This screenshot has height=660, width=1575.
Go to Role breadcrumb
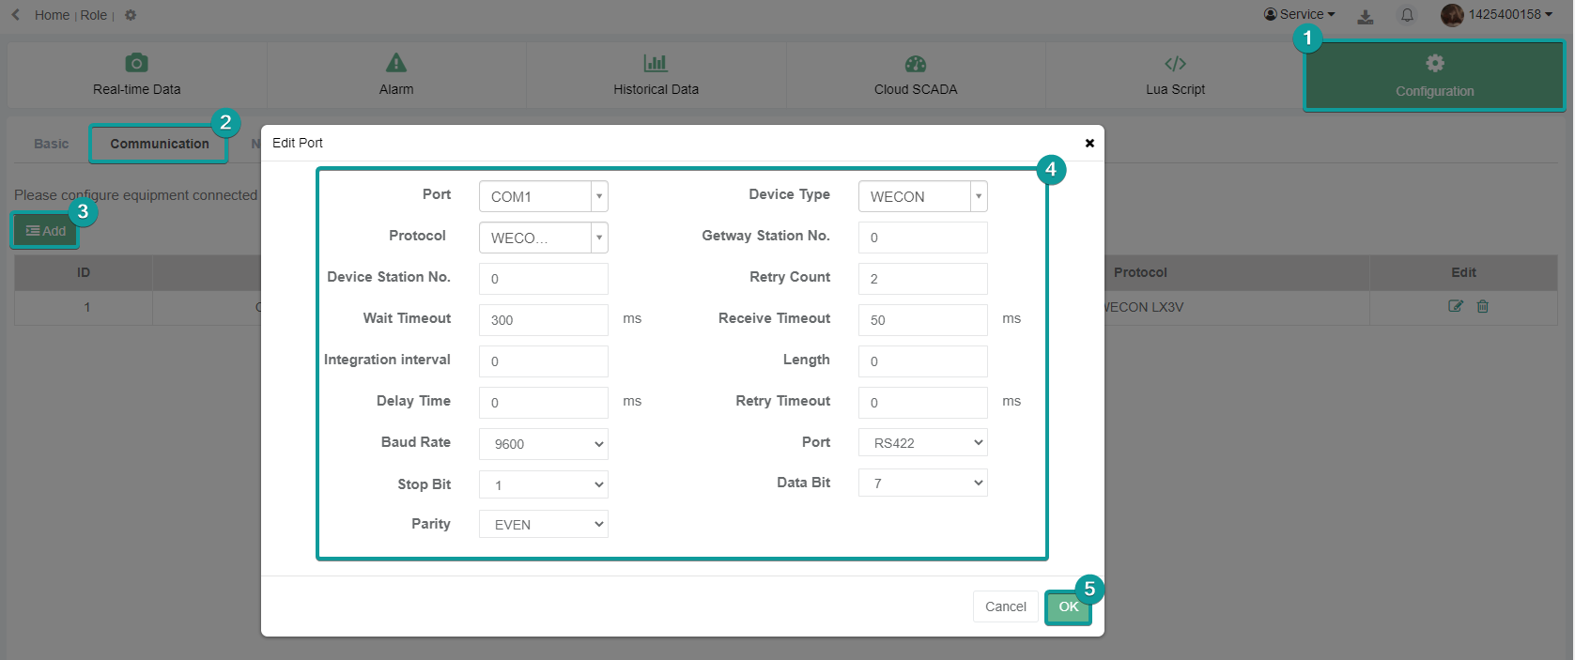[94, 15]
